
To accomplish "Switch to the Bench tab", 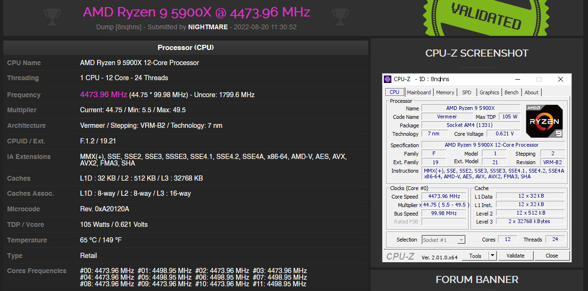I will (x=512, y=92).
